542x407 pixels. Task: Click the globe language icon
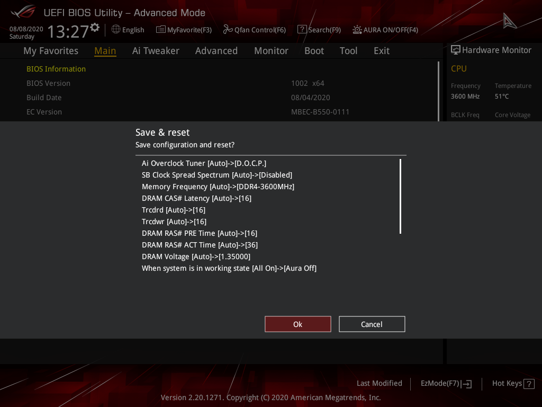[x=116, y=30]
